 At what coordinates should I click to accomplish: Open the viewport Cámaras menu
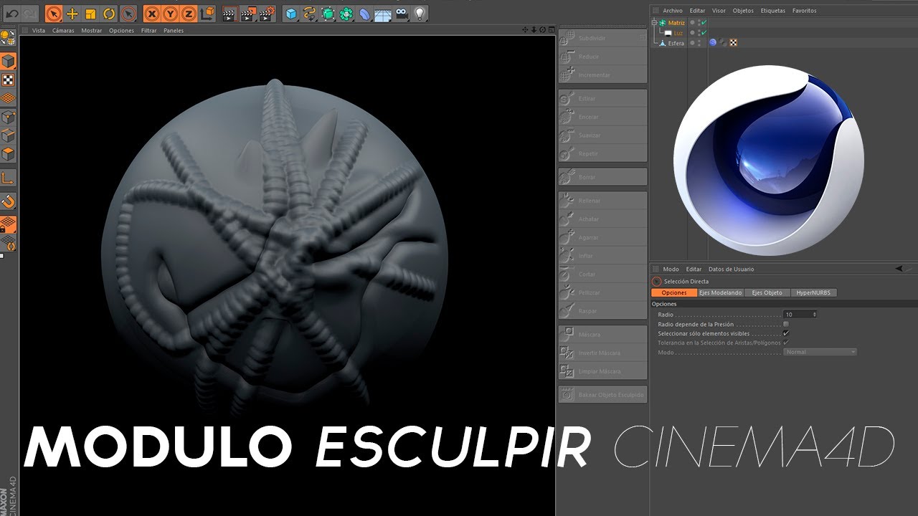pyautogui.click(x=63, y=31)
